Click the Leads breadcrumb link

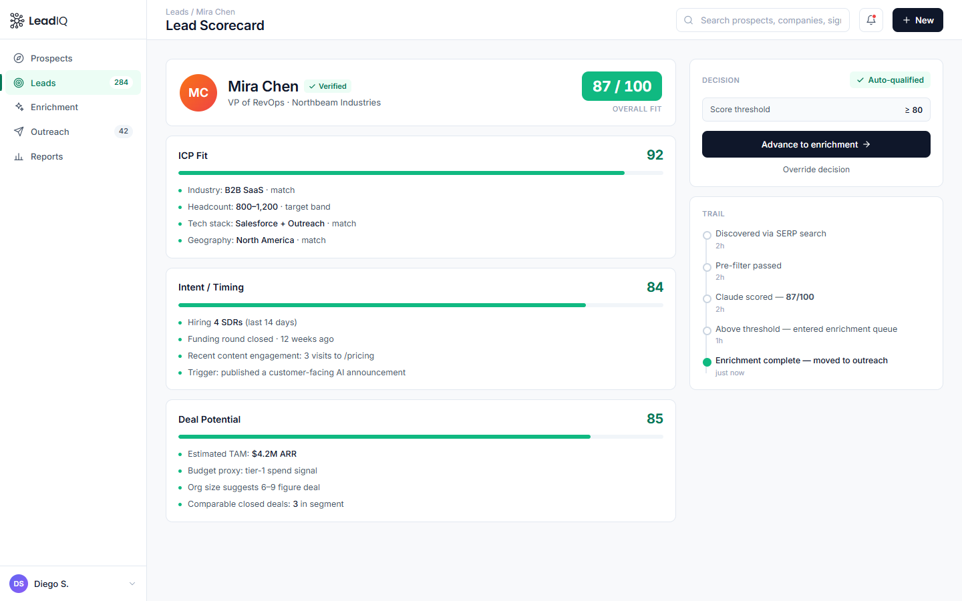(177, 12)
